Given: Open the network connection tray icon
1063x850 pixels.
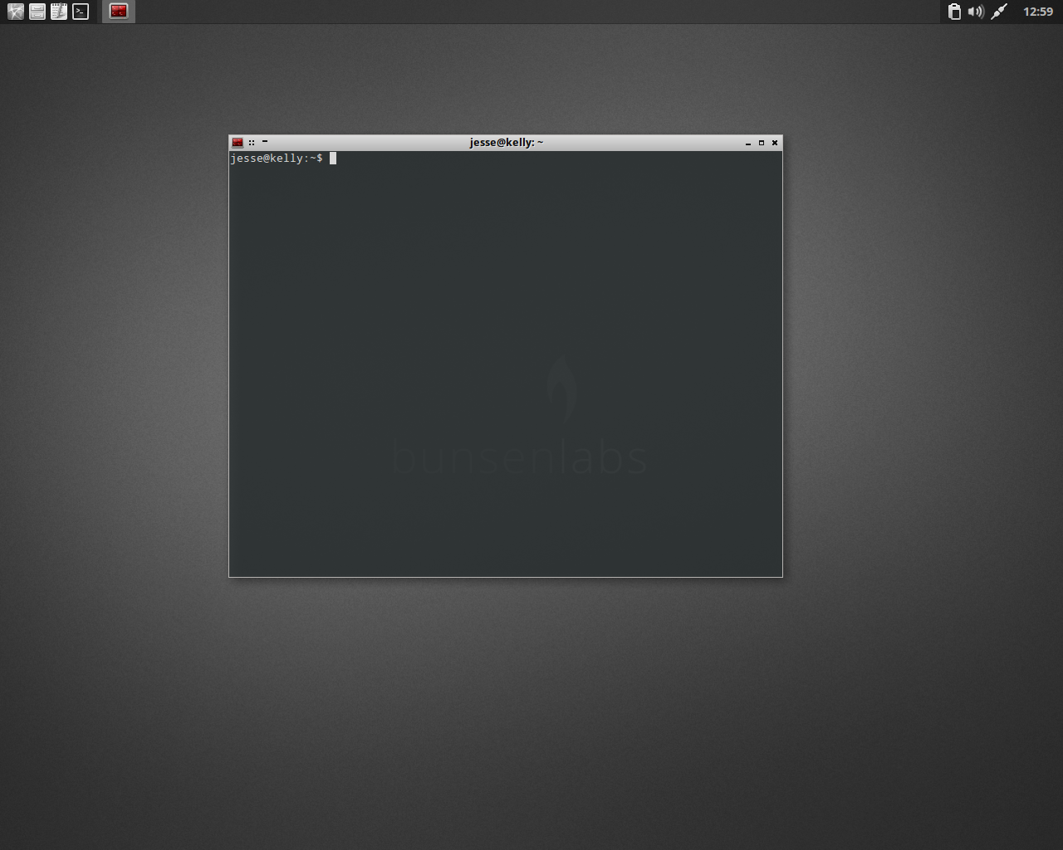Looking at the screenshot, I should (999, 12).
